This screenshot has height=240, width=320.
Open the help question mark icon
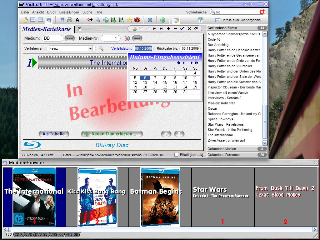[200, 20]
